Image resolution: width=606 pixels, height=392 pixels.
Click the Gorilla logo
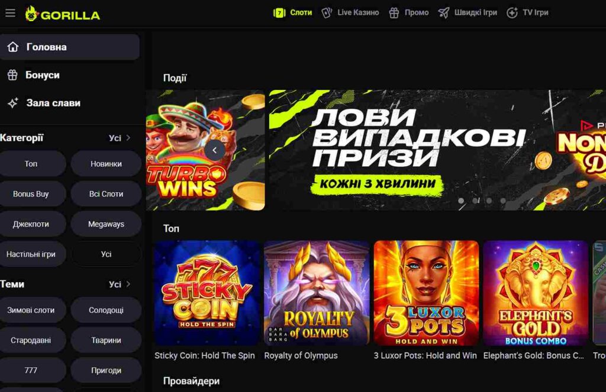[x=63, y=14]
